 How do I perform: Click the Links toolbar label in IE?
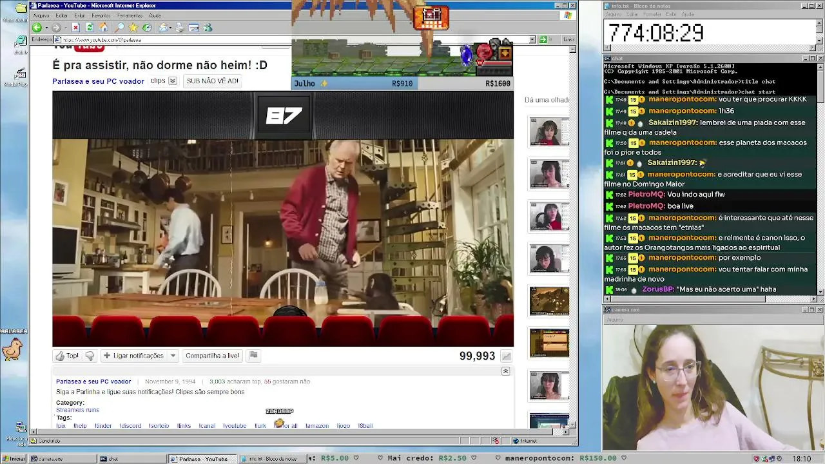tap(569, 39)
